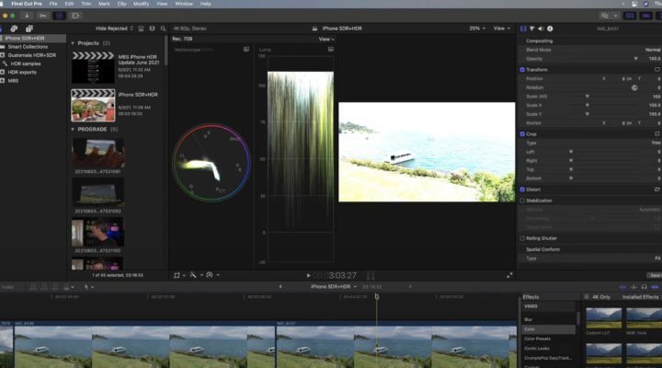The width and height of the screenshot is (662, 368).
Task: Click the Crop onscreen controls icon
Action: [657, 134]
